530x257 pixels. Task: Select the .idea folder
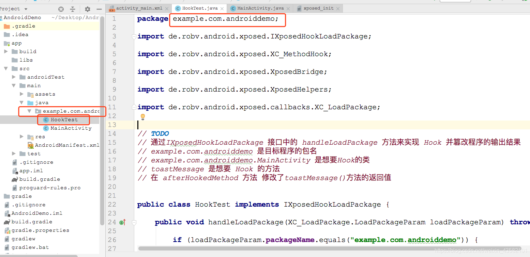pos(16,34)
